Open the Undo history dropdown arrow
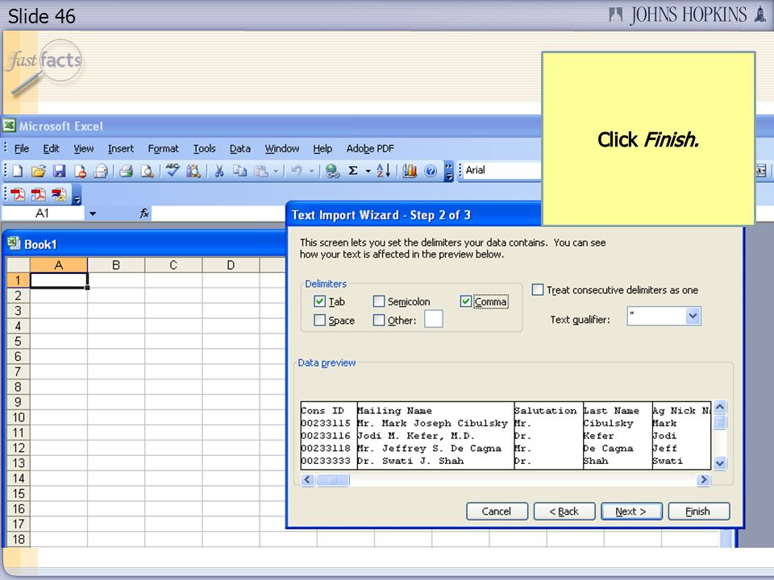Image resolution: width=774 pixels, height=580 pixels. [x=311, y=171]
